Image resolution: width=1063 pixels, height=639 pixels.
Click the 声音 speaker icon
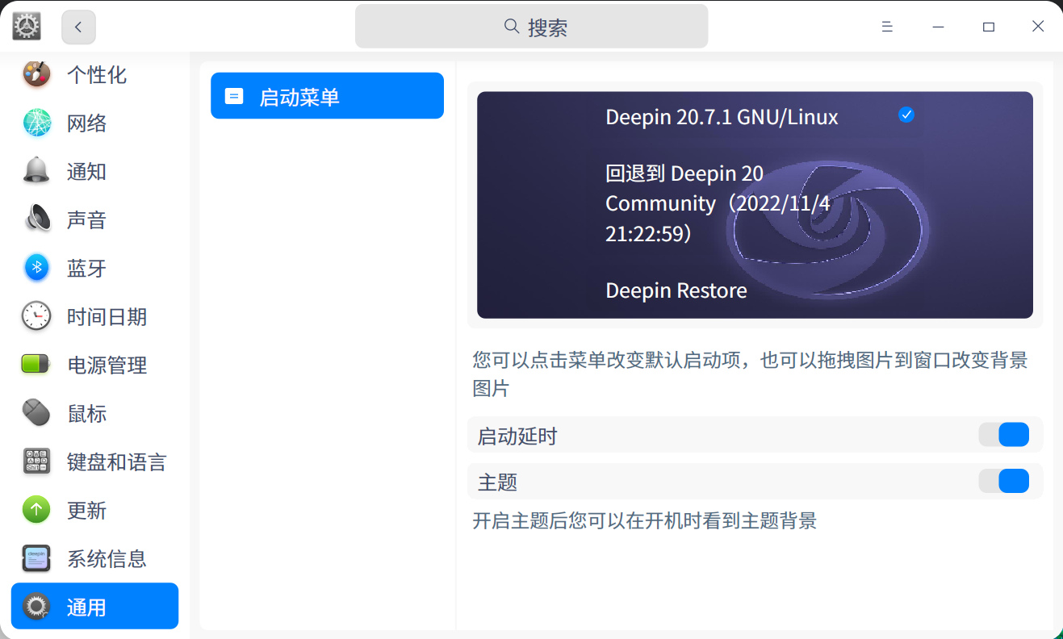point(36,219)
